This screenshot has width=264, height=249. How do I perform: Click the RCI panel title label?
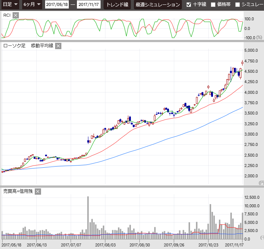pyautogui.click(x=7, y=15)
